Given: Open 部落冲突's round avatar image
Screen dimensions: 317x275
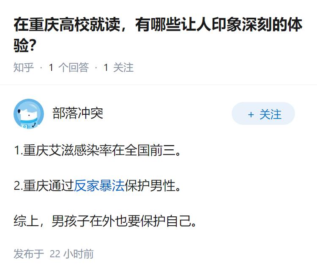Looking at the screenshot, I should click(x=29, y=114).
